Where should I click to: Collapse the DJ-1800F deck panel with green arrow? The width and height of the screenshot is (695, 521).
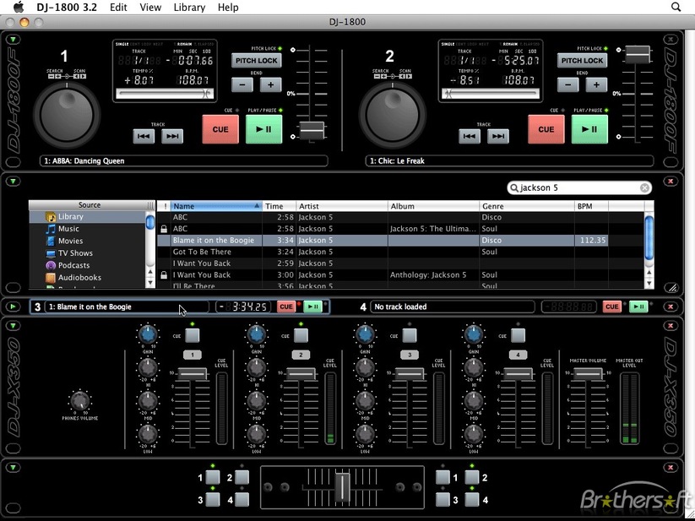coord(14,40)
